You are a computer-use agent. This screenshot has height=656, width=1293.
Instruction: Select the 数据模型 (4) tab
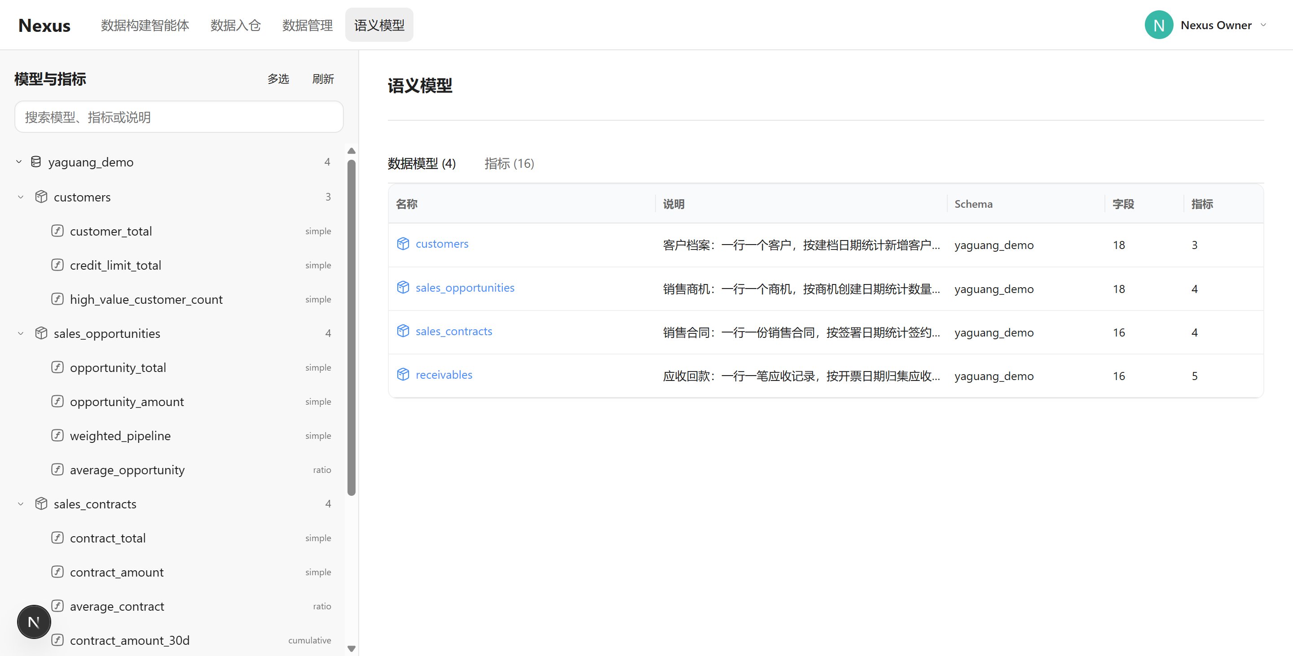[422, 163]
